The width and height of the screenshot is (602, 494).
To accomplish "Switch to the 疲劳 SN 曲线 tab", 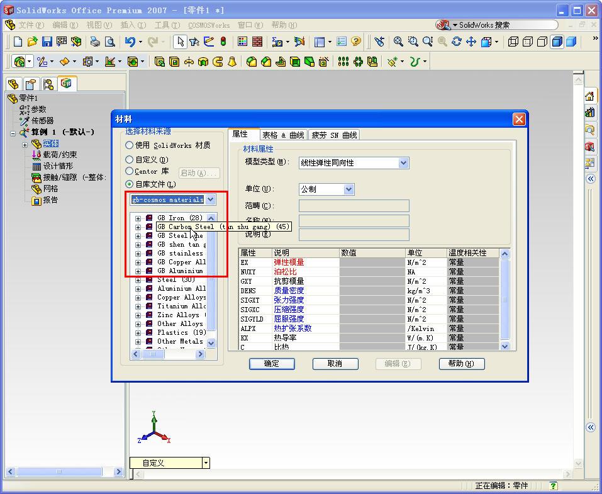I will click(334, 135).
